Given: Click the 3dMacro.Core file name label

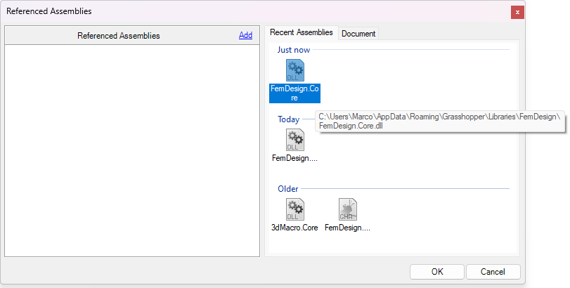Looking at the screenshot, I should [294, 228].
